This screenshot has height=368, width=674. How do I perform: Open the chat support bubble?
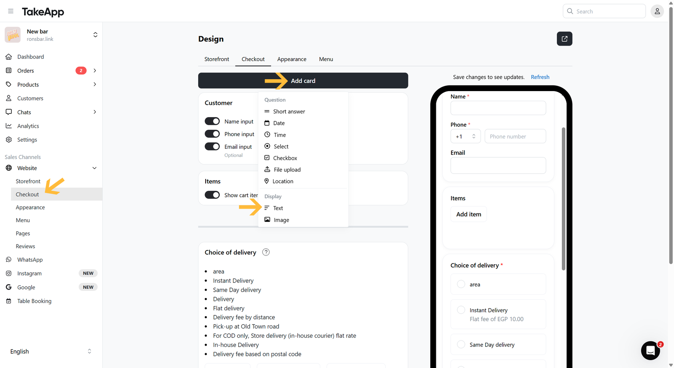pyautogui.click(x=650, y=350)
